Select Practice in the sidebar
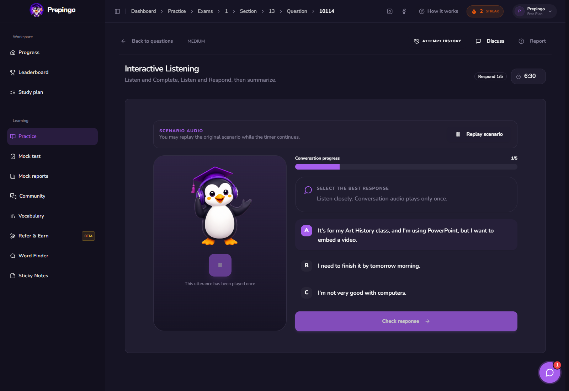Viewport: 569px width, 391px height. [x=52, y=136]
